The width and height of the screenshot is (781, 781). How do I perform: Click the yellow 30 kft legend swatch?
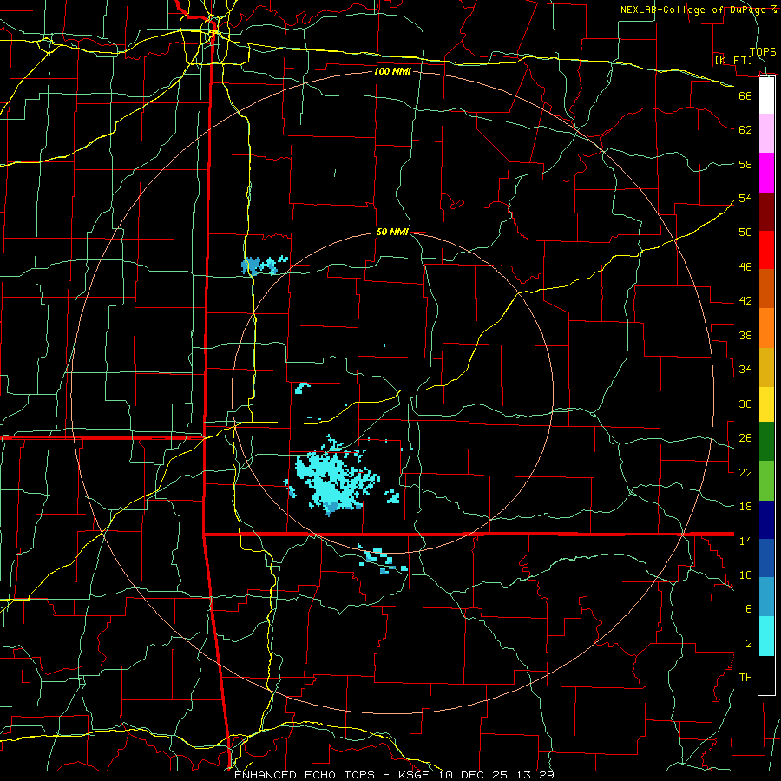point(766,404)
